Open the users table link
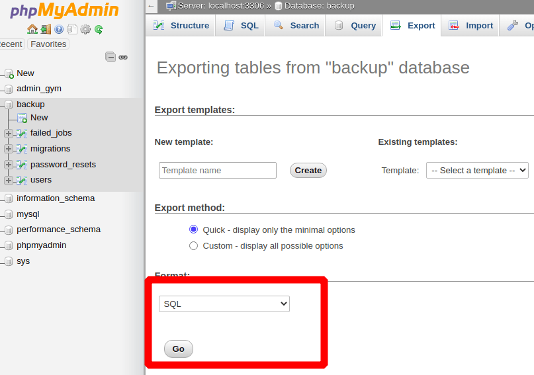The height and width of the screenshot is (375, 534). pyautogui.click(x=41, y=180)
